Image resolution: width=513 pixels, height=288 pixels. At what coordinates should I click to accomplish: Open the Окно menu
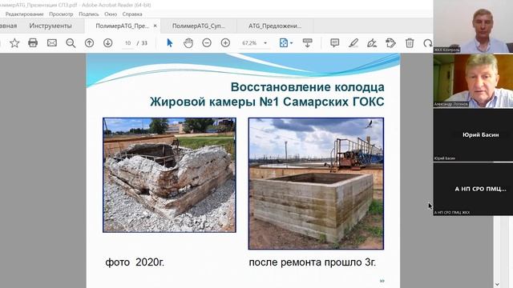tap(111, 14)
